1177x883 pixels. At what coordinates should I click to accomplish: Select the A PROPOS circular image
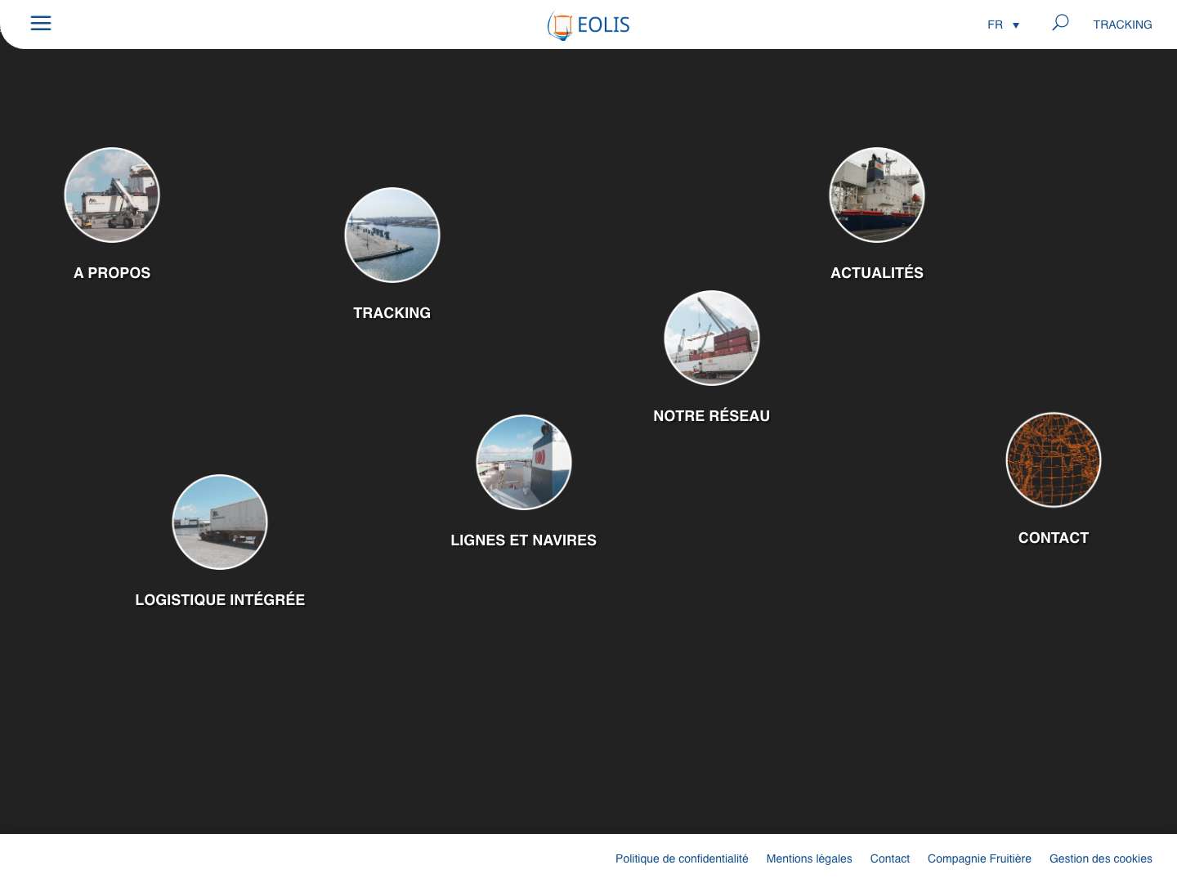tap(112, 195)
